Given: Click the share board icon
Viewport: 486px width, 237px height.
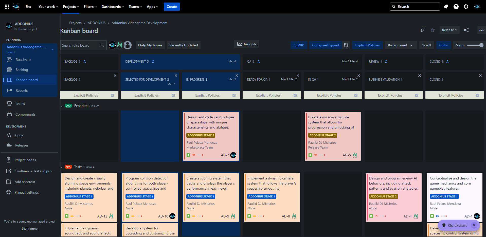Looking at the screenshot, I should 466,30.
